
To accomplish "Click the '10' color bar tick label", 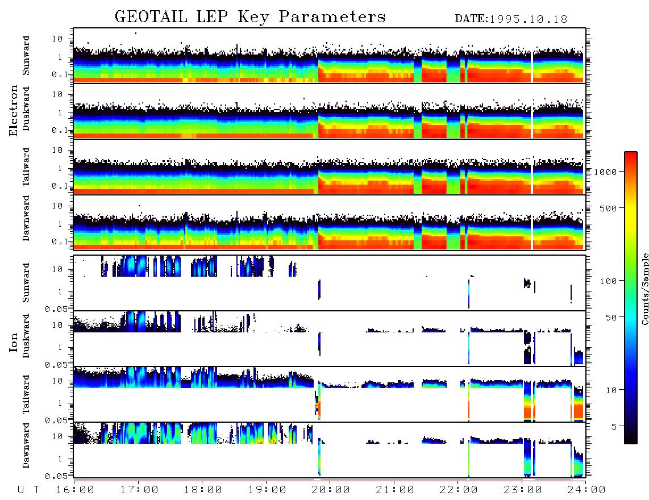I will (611, 390).
